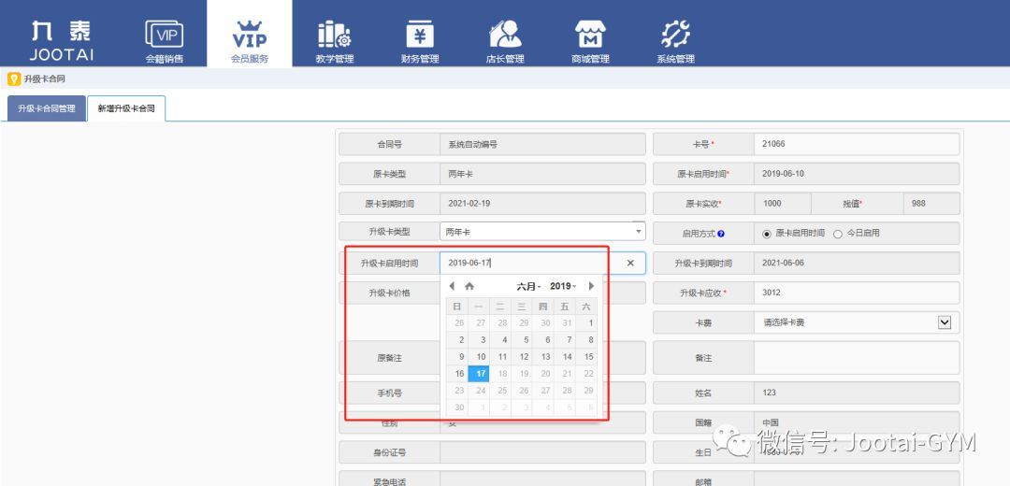Screen dimensions: 1010x486
Task: Click the 卡号 input showing 21066
Action: click(857, 144)
